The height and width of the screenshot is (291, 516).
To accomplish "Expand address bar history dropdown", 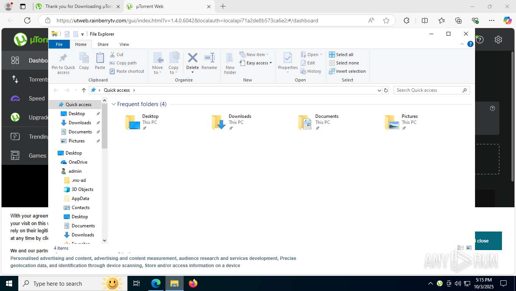I will point(379,90).
